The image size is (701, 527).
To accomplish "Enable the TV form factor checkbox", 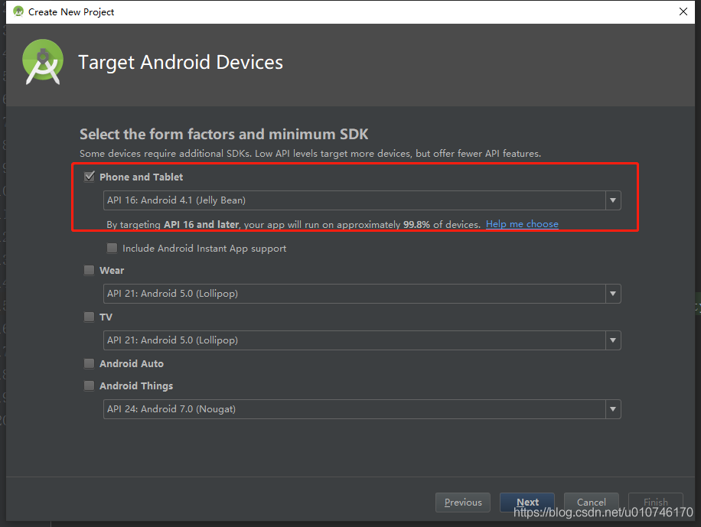I will [x=90, y=317].
